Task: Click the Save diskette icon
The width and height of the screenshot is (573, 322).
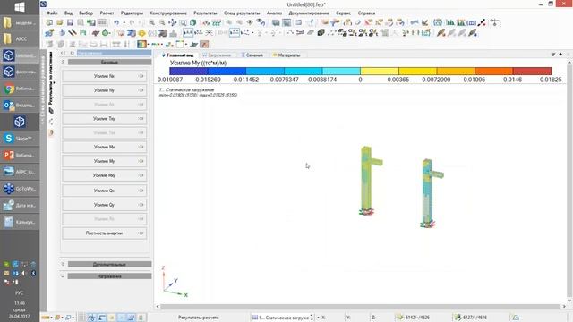Action: pos(70,22)
